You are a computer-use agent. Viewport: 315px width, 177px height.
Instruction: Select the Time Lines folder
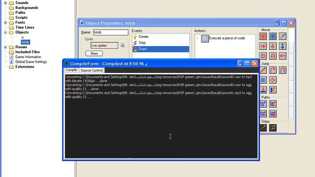pyautogui.click(x=25, y=28)
